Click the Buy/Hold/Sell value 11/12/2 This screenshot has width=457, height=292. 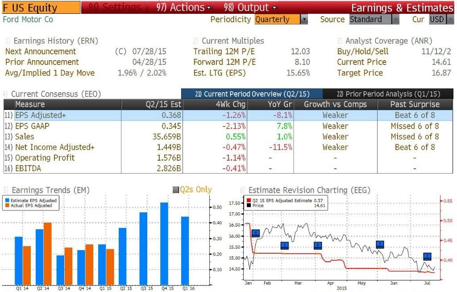(x=436, y=52)
